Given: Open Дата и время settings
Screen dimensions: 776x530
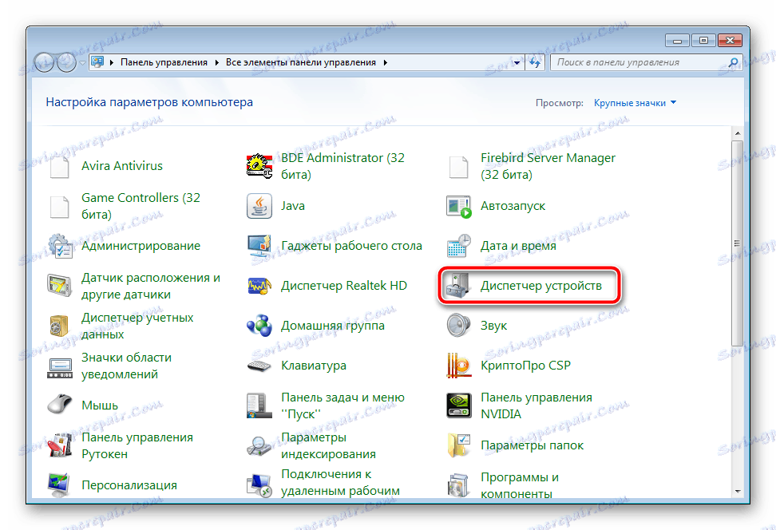Looking at the screenshot, I should (x=521, y=245).
